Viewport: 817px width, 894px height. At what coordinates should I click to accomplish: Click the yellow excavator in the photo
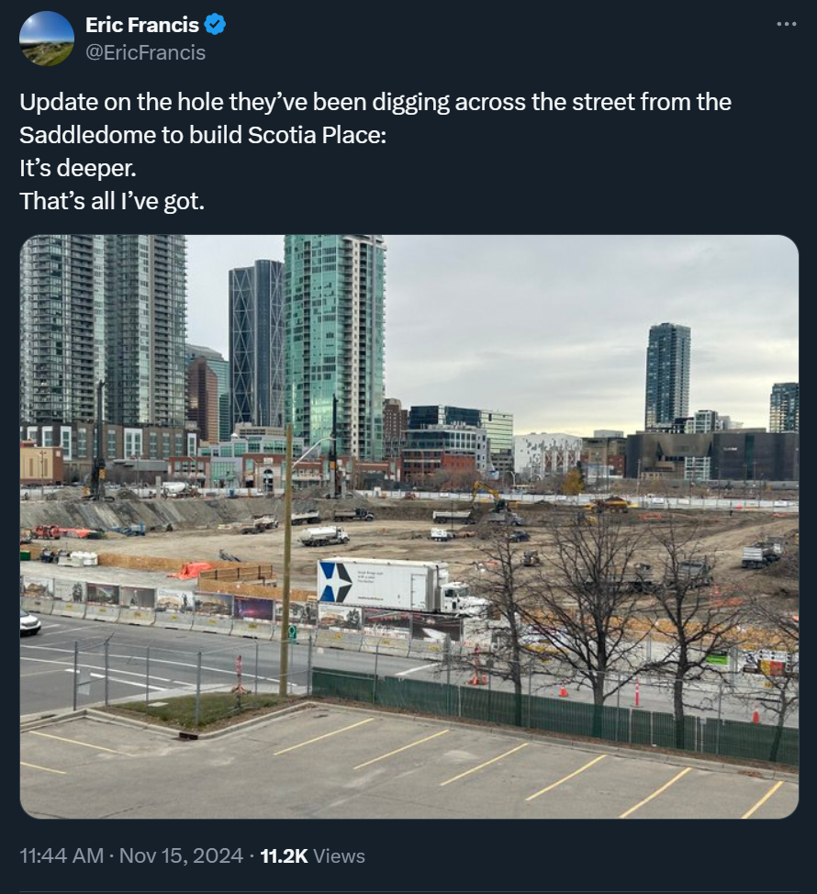click(x=489, y=496)
